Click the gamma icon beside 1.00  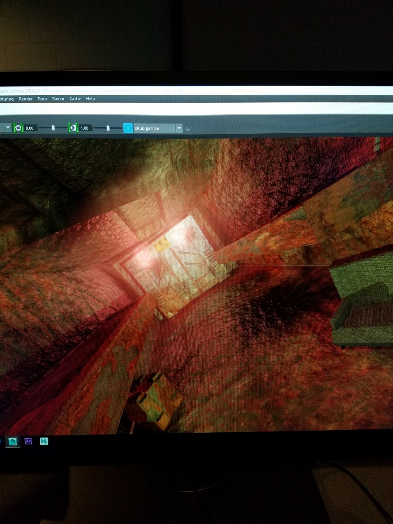pyautogui.click(x=73, y=128)
